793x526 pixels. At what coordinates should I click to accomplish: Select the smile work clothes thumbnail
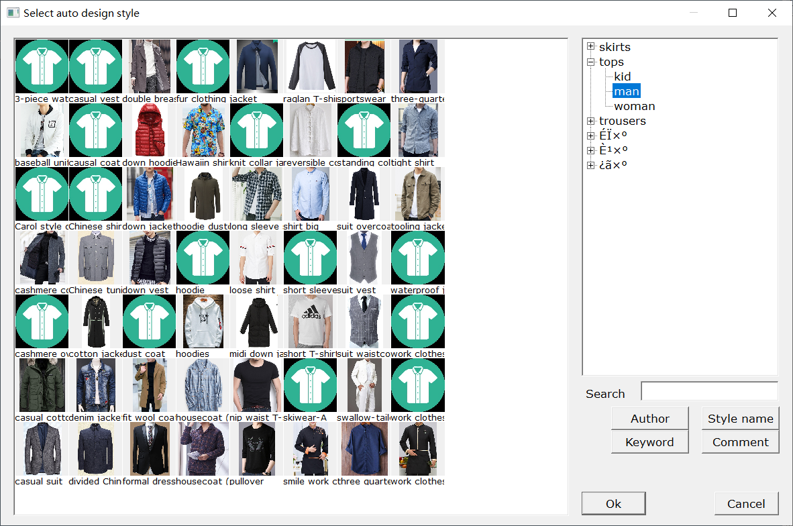311,449
